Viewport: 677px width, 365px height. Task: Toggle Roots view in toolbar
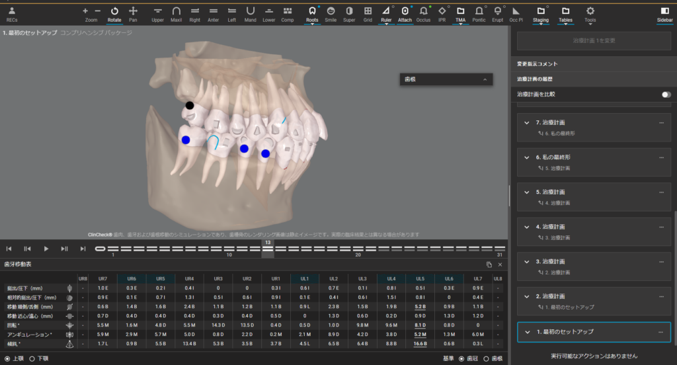312,14
